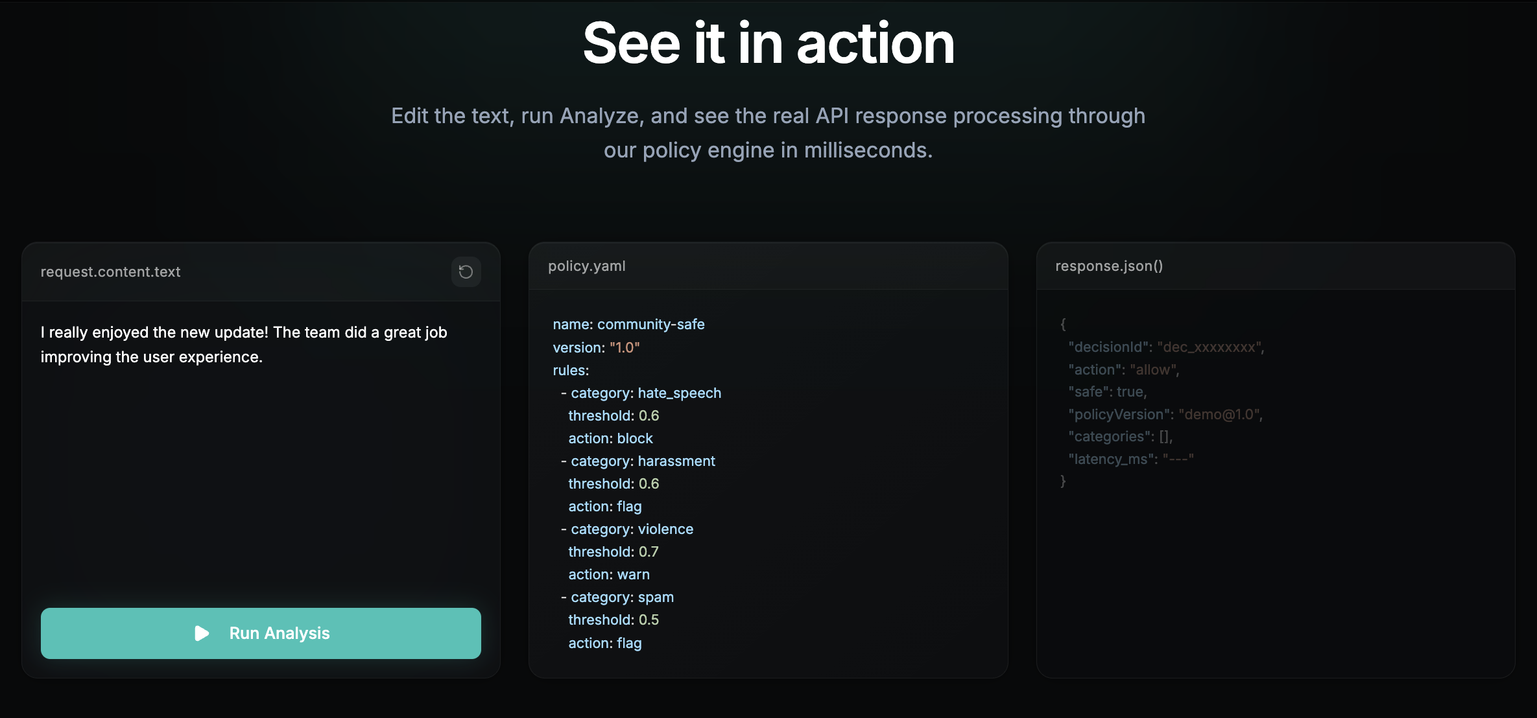Click the play triangle icon

pyautogui.click(x=202, y=633)
